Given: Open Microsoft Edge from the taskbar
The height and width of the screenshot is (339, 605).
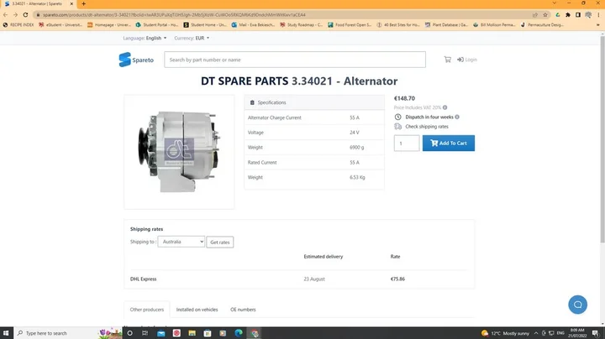Looking at the screenshot, I should point(238,333).
